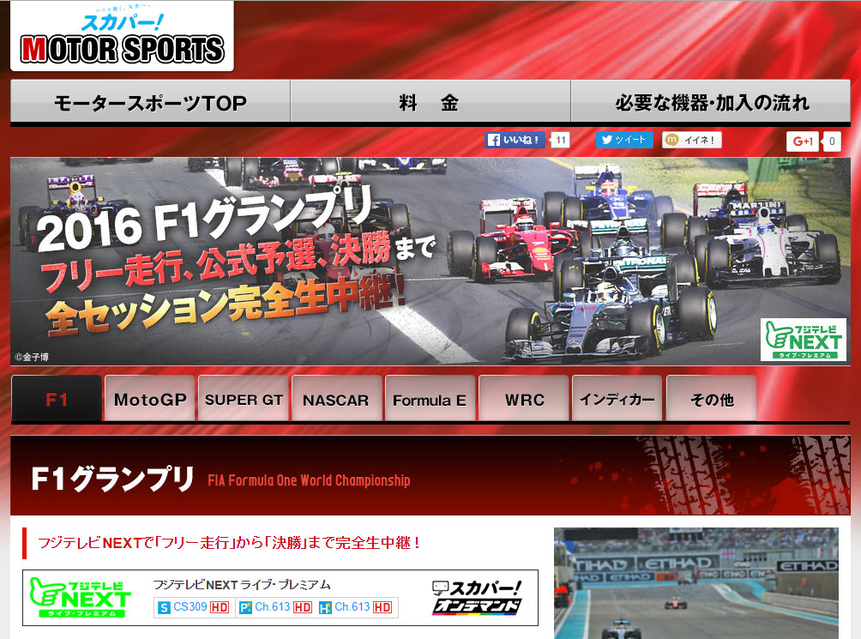
Task: Click the 2016 F1グランプリ hero banner
Action: (430, 262)
